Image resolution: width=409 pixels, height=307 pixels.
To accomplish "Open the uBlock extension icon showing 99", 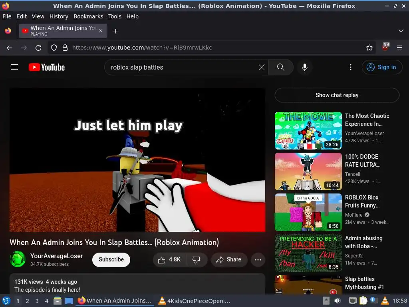I will [x=385, y=47].
